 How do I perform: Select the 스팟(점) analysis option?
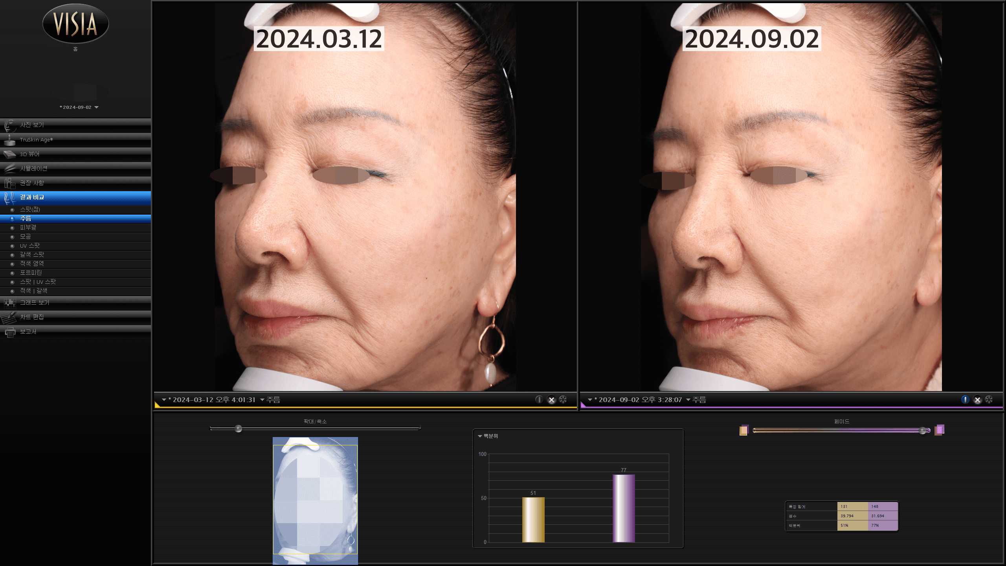pyautogui.click(x=75, y=209)
